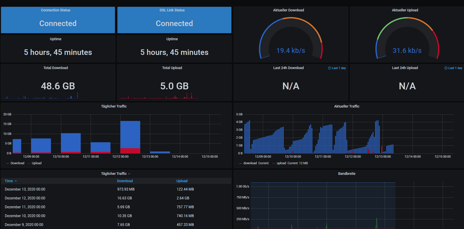Image resolution: width=464 pixels, height=229 pixels.
Task: Click the 973.93 MB download cell
Action: click(126, 189)
